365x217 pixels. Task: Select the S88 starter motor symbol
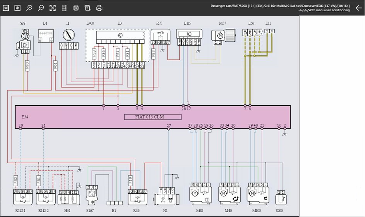23,42
